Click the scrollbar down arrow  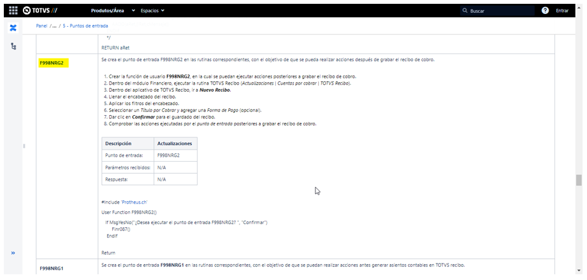(x=579, y=270)
